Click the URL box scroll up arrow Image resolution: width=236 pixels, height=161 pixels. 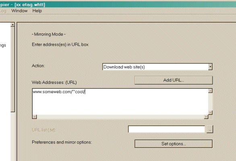click(x=210, y=91)
